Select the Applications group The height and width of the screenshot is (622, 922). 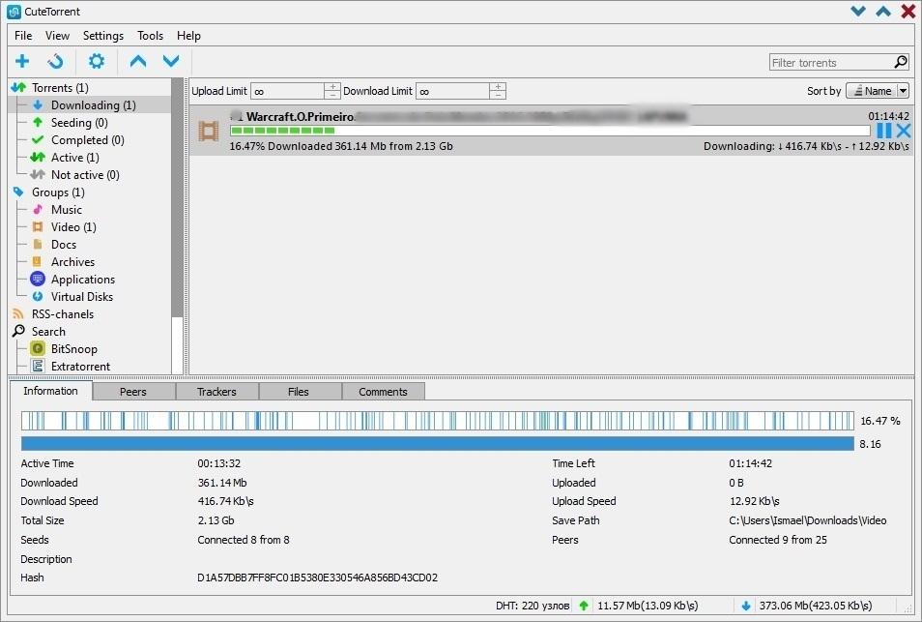82,280
